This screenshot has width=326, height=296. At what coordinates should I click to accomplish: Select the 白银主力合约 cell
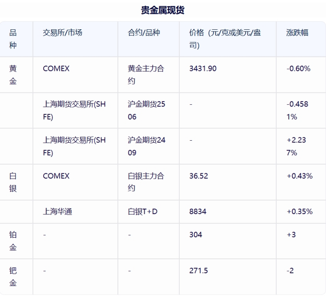[146, 182]
